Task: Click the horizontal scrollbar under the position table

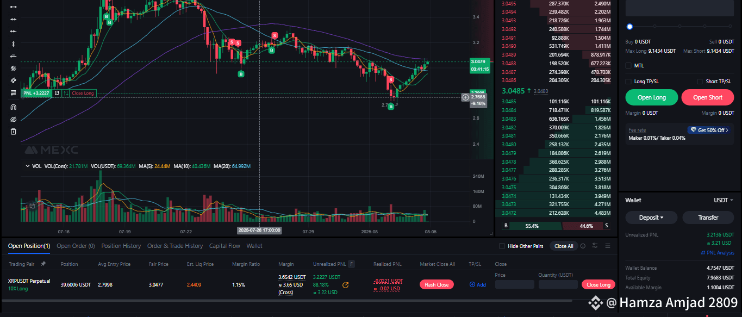Action: (x=287, y=300)
